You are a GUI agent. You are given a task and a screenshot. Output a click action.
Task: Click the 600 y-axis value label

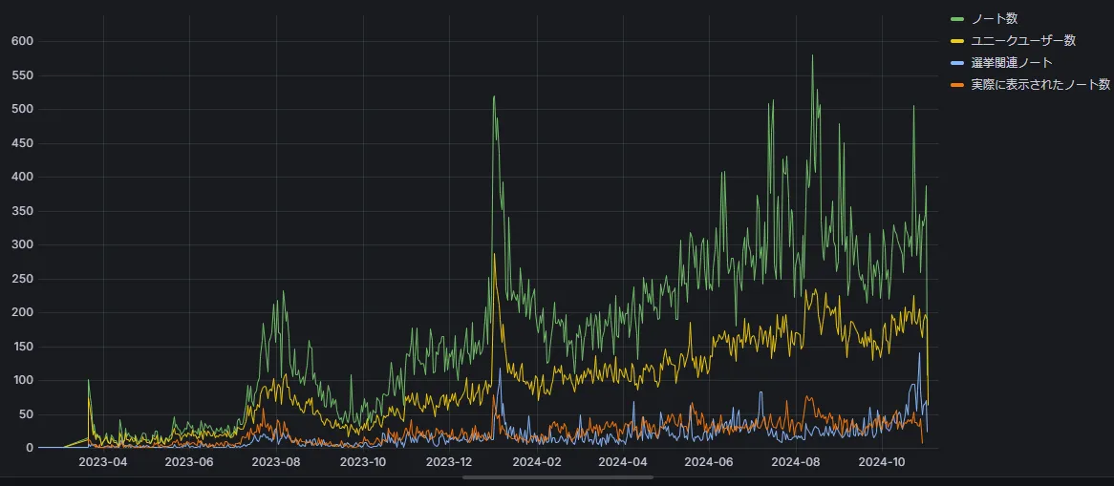pyautogui.click(x=21, y=41)
